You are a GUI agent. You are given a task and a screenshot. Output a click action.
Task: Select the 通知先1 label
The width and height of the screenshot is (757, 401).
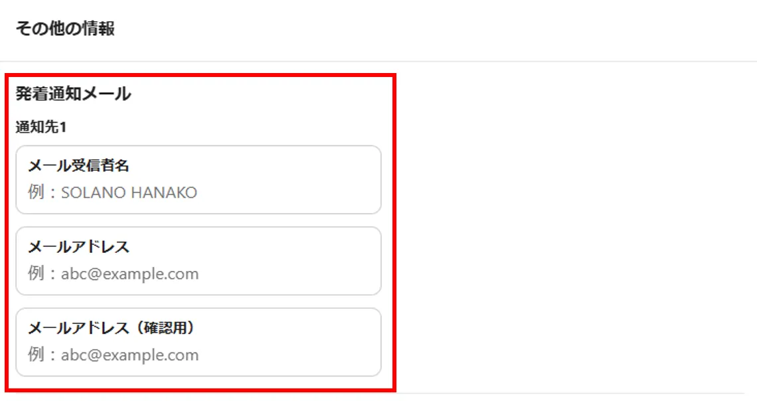click(41, 127)
